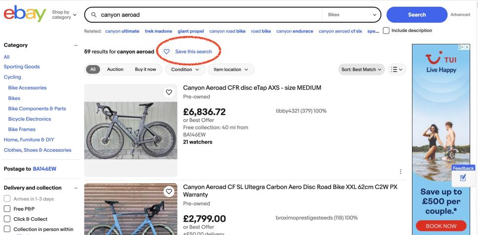Viewport: 478px width, 235px height.
Task: Click the Save this search link
Action: click(x=193, y=52)
